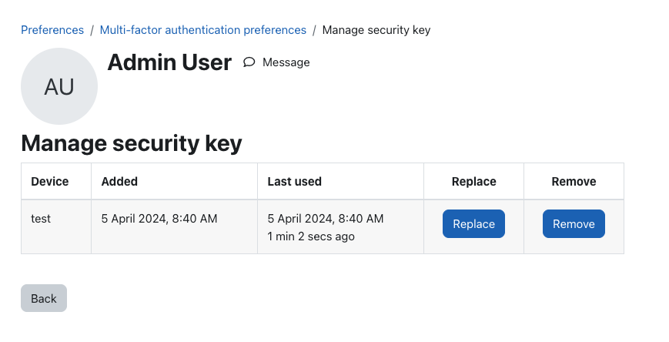Click the Added column header
Image resolution: width=669 pixels, height=342 pixels.
click(x=119, y=182)
